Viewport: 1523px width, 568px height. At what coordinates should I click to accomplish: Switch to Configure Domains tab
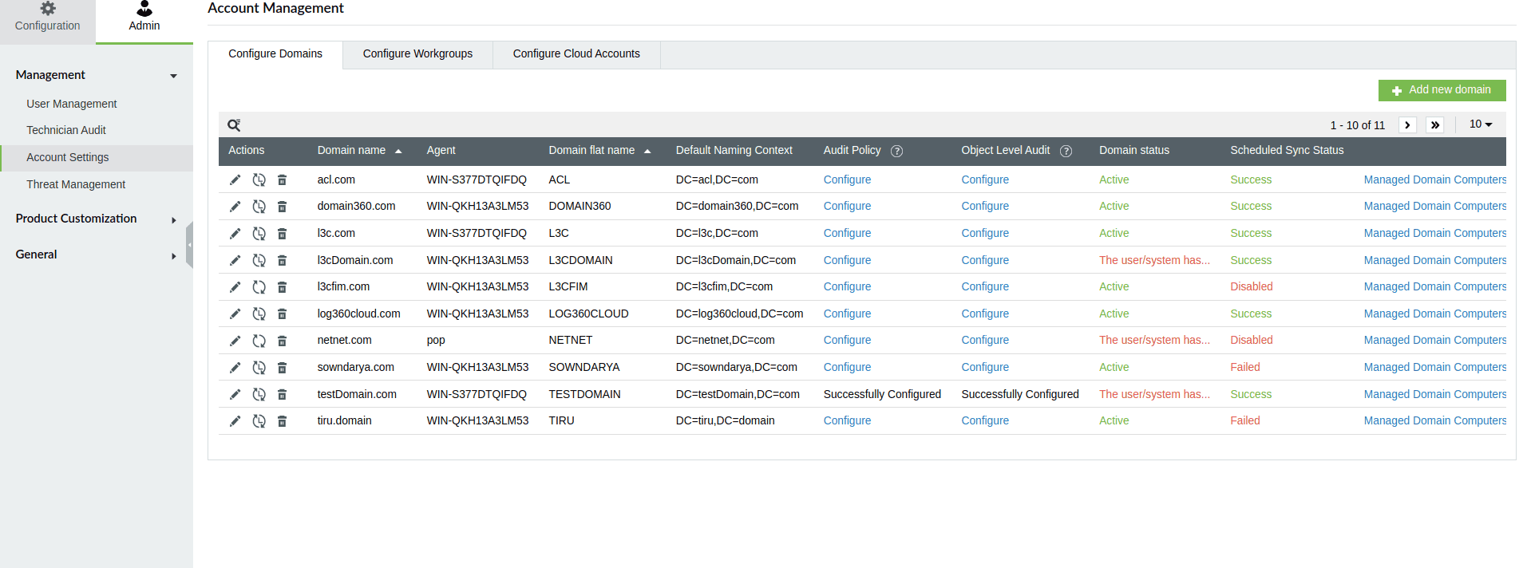pos(275,54)
